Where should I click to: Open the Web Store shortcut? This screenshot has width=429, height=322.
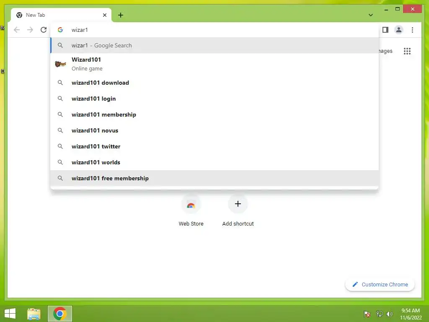click(191, 211)
